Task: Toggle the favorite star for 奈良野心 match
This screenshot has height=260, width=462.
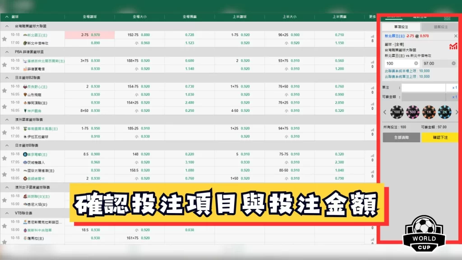Action: point(4,90)
